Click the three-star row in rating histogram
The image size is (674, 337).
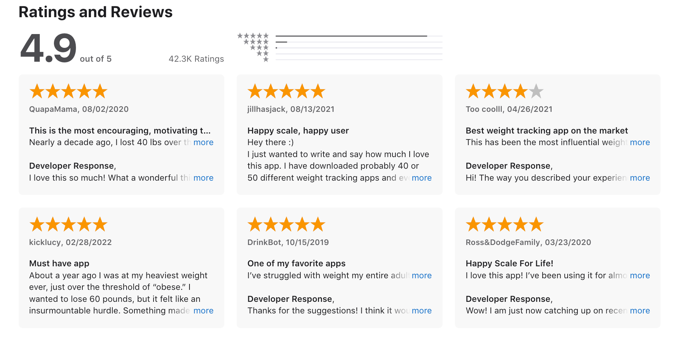(x=346, y=48)
